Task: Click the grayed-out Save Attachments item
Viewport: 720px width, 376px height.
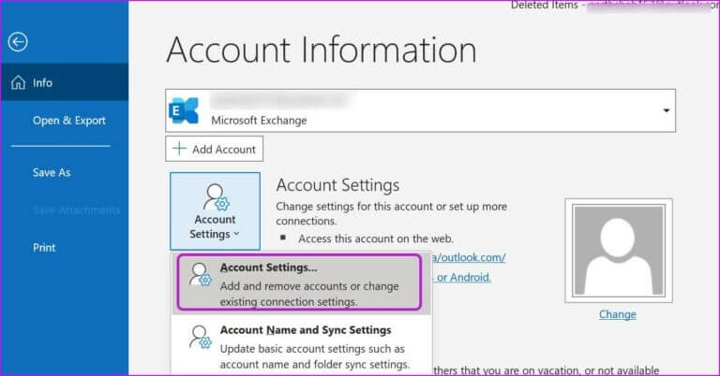Action: (x=76, y=210)
